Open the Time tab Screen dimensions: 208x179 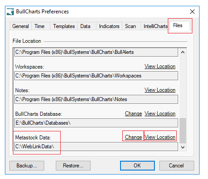pyautogui.click(x=40, y=26)
